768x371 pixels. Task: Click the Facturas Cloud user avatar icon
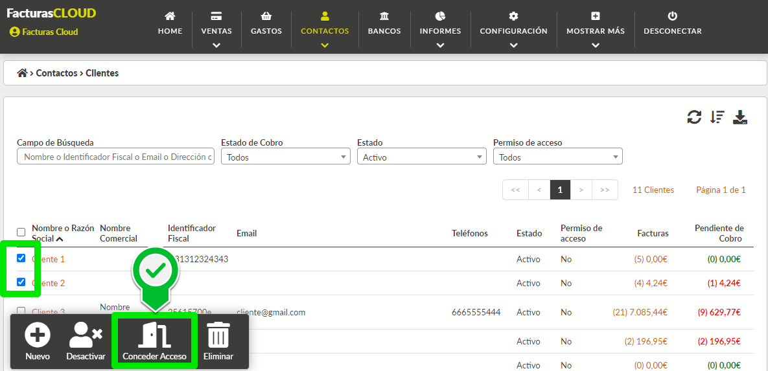click(14, 32)
